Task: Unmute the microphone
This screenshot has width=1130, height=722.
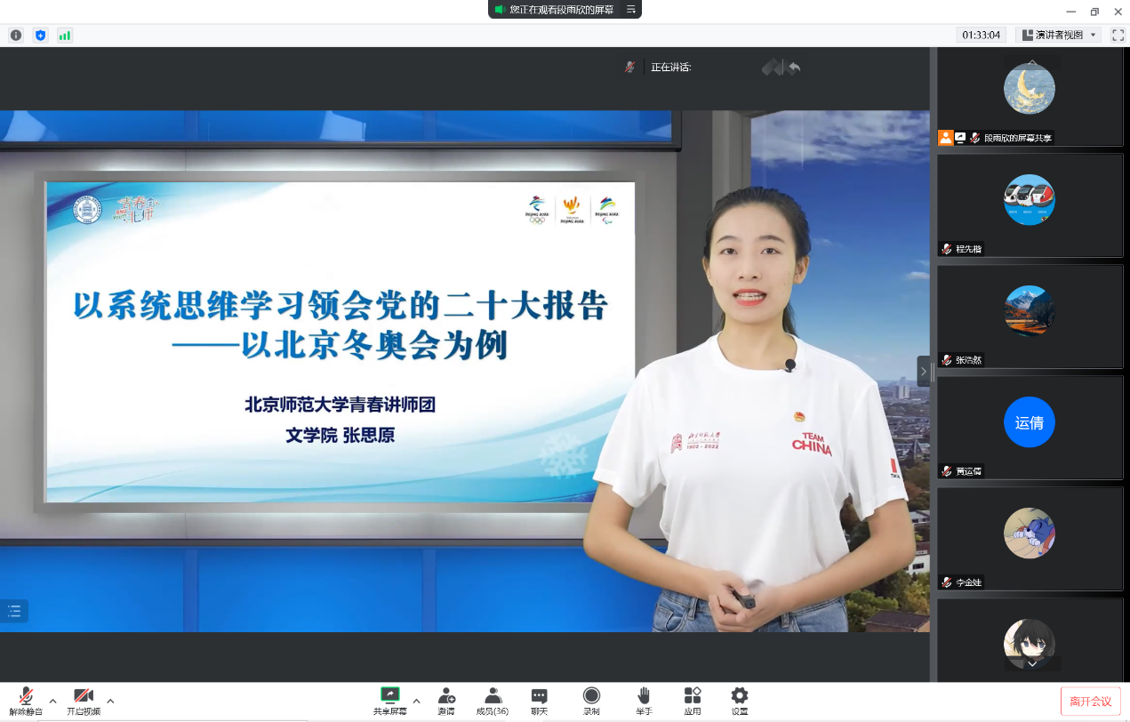Action: 26,700
